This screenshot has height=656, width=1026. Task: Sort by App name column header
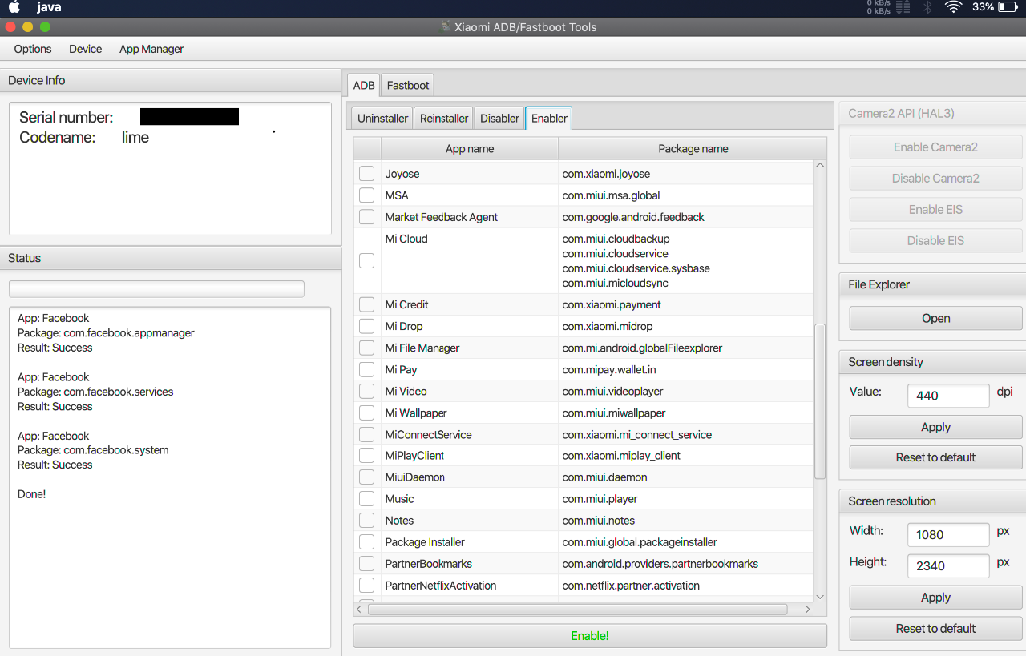pyautogui.click(x=470, y=148)
